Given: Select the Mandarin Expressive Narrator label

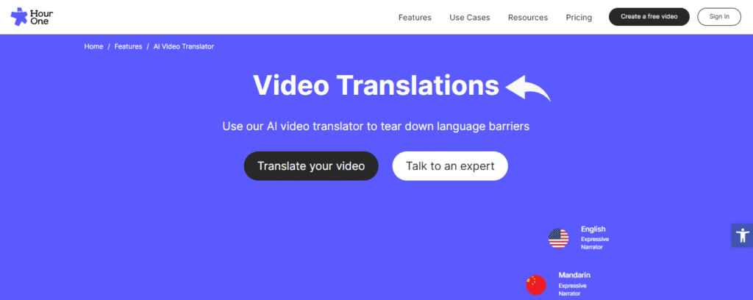Looking at the screenshot, I should click(574, 284).
